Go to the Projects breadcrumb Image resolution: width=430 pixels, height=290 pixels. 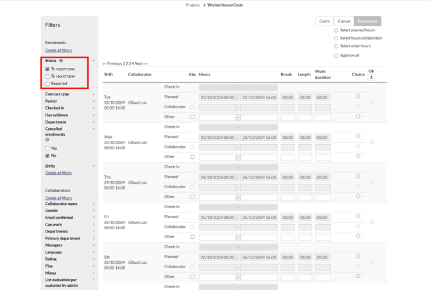tap(193, 5)
